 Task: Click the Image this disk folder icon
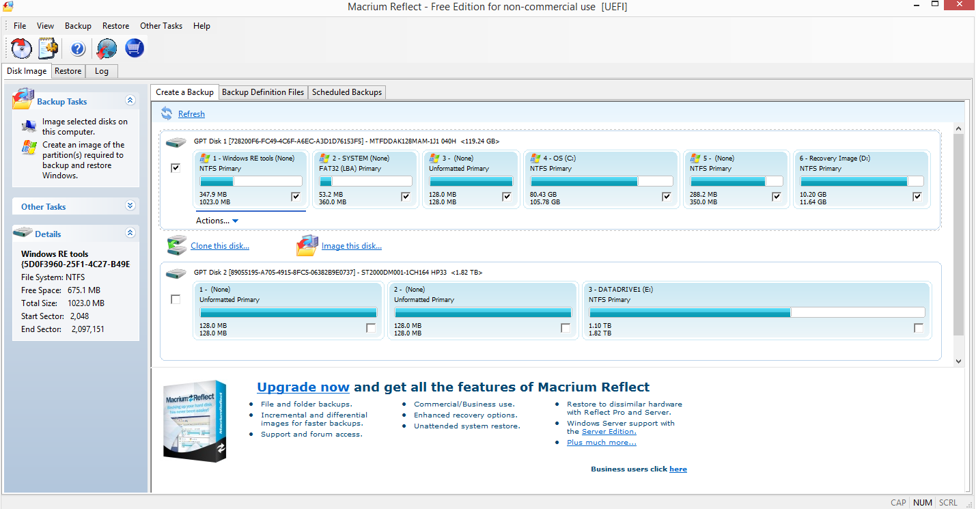307,245
